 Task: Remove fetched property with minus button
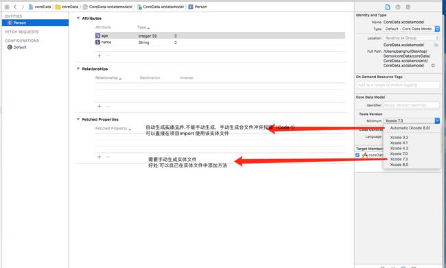coord(108,157)
